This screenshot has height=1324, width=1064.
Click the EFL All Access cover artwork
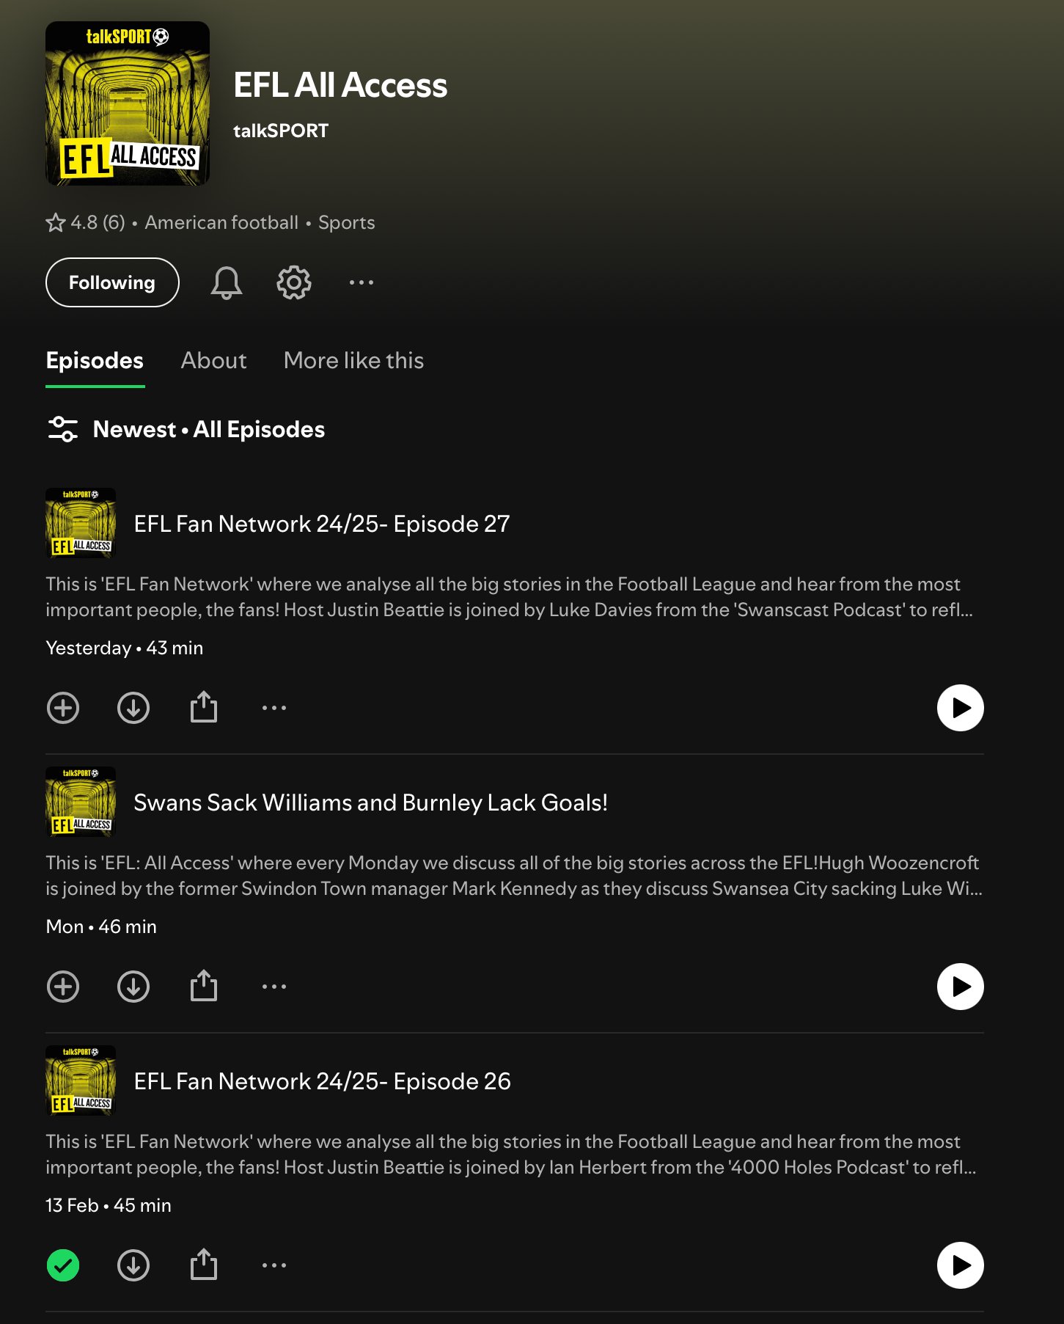pyautogui.click(x=128, y=103)
